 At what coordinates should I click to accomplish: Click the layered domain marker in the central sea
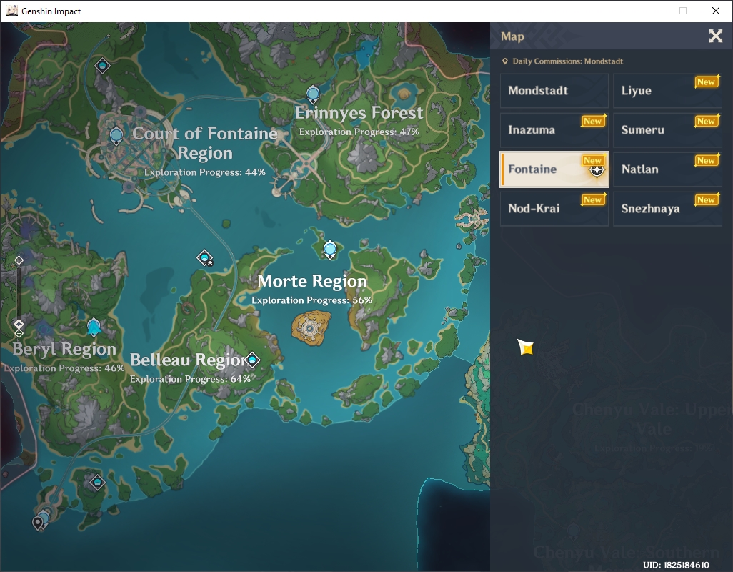(205, 257)
